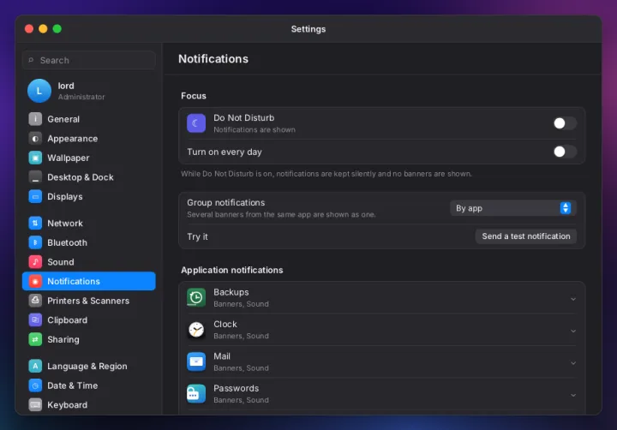Open the General settings pane

coord(89,119)
